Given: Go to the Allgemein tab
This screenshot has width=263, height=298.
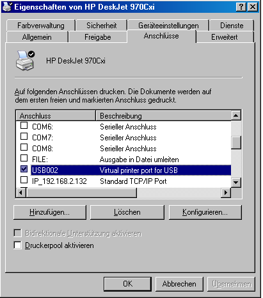Looking at the screenshot, I should (37, 37).
